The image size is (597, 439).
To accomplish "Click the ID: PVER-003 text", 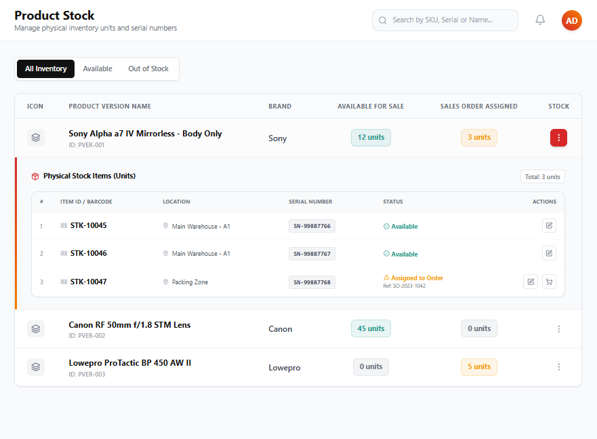I will [x=87, y=375].
